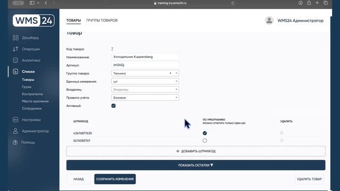340x191 pixels.
Task: Open Операции in the sidebar
Action: click(x=31, y=49)
